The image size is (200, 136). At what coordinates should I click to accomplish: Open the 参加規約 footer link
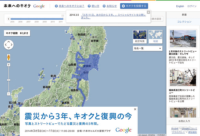pyautogui.click(x=192, y=132)
